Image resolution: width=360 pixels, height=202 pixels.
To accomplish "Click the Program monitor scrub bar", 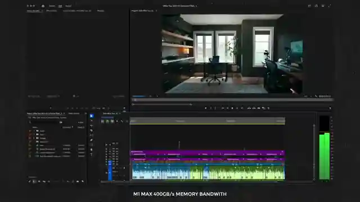I will click(x=232, y=100).
